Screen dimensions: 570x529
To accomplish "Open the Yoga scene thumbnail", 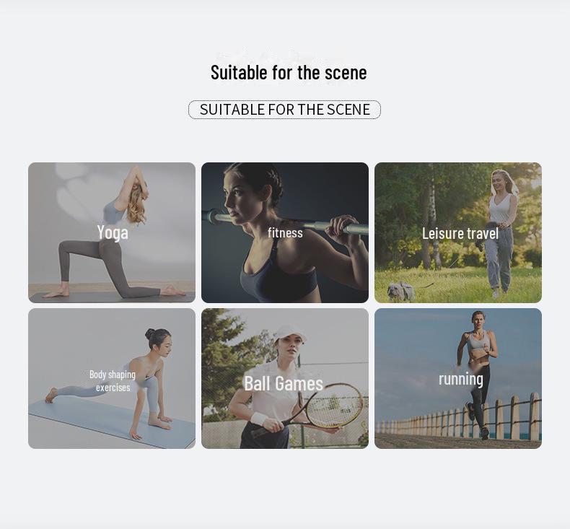I will pyautogui.click(x=112, y=232).
